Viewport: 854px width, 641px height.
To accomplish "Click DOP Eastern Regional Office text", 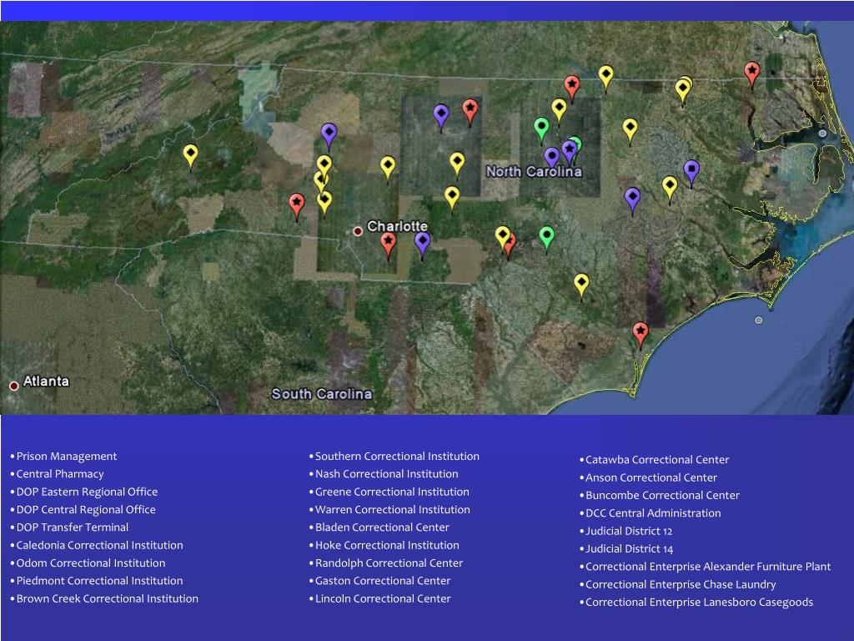I will (x=87, y=492).
